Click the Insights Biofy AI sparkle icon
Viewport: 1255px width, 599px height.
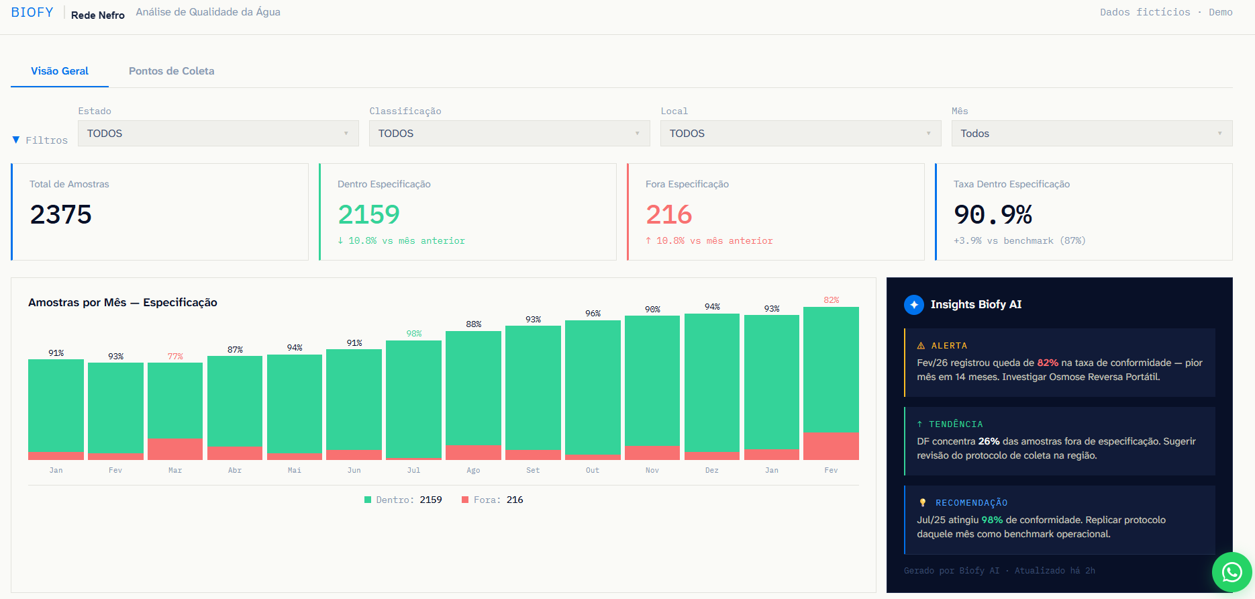914,305
